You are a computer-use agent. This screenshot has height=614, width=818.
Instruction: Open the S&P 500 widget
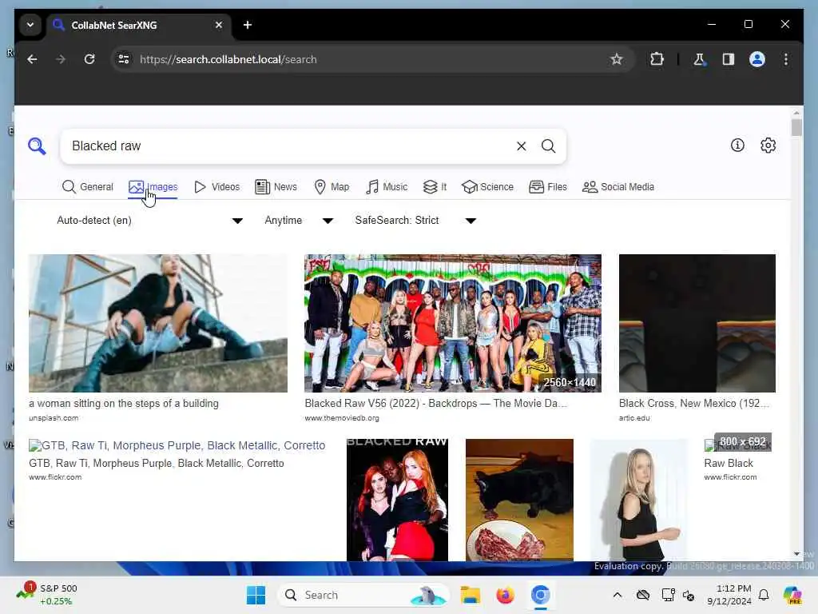pyautogui.click(x=47, y=595)
